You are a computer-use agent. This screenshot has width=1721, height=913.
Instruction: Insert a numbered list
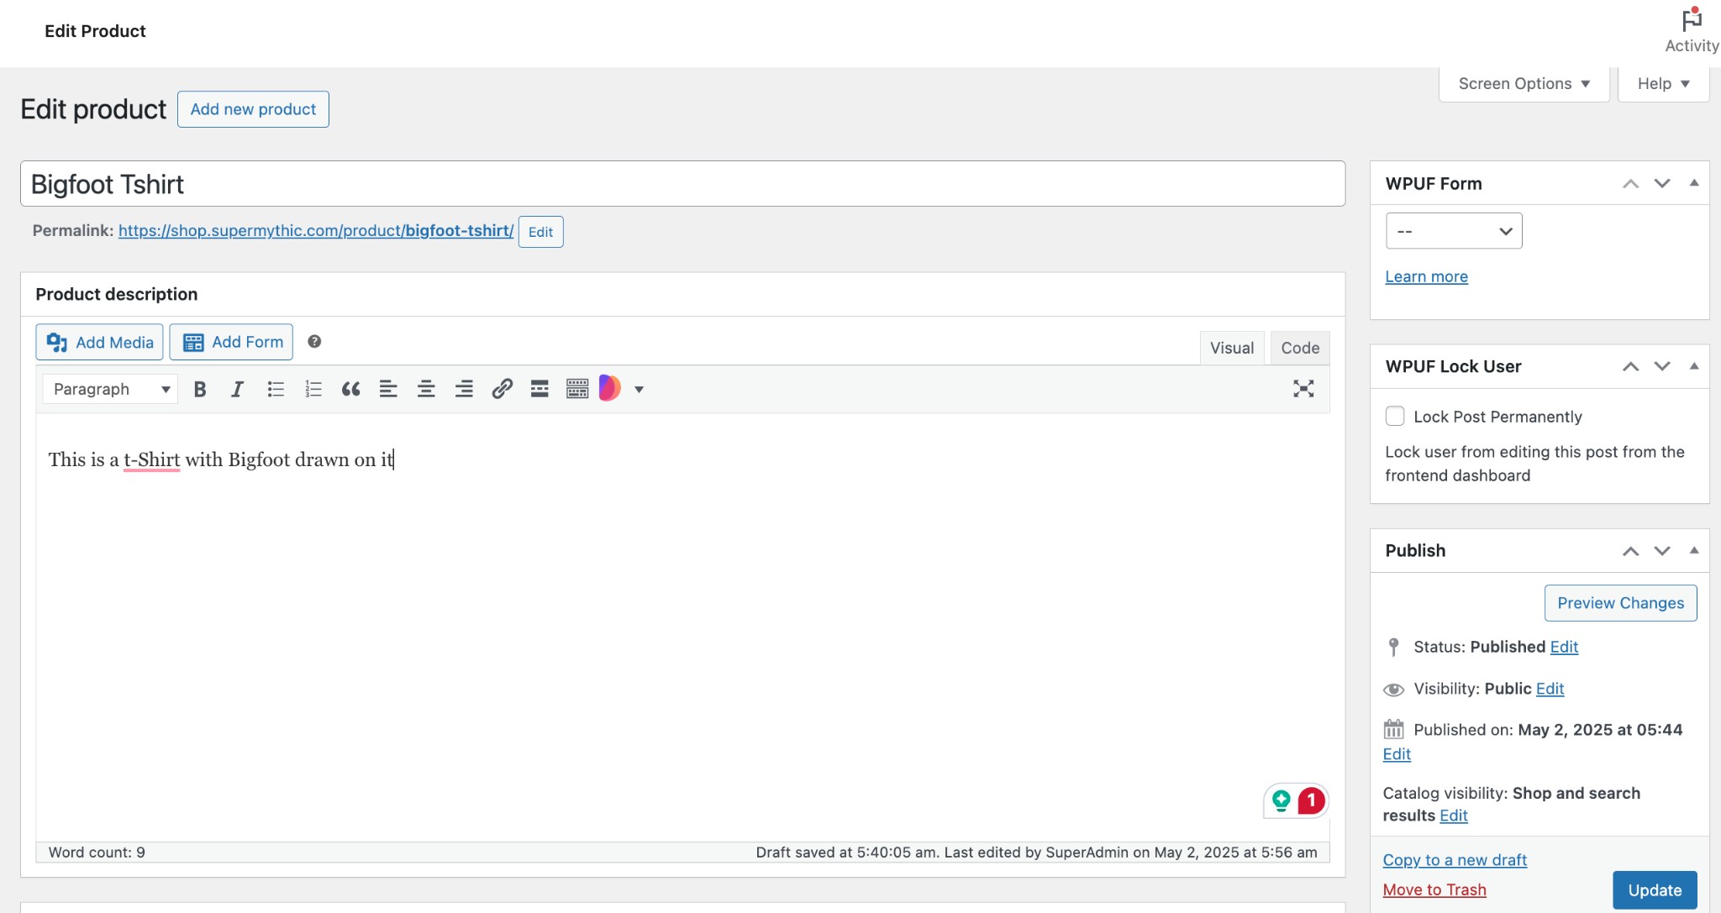(x=313, y=388)
